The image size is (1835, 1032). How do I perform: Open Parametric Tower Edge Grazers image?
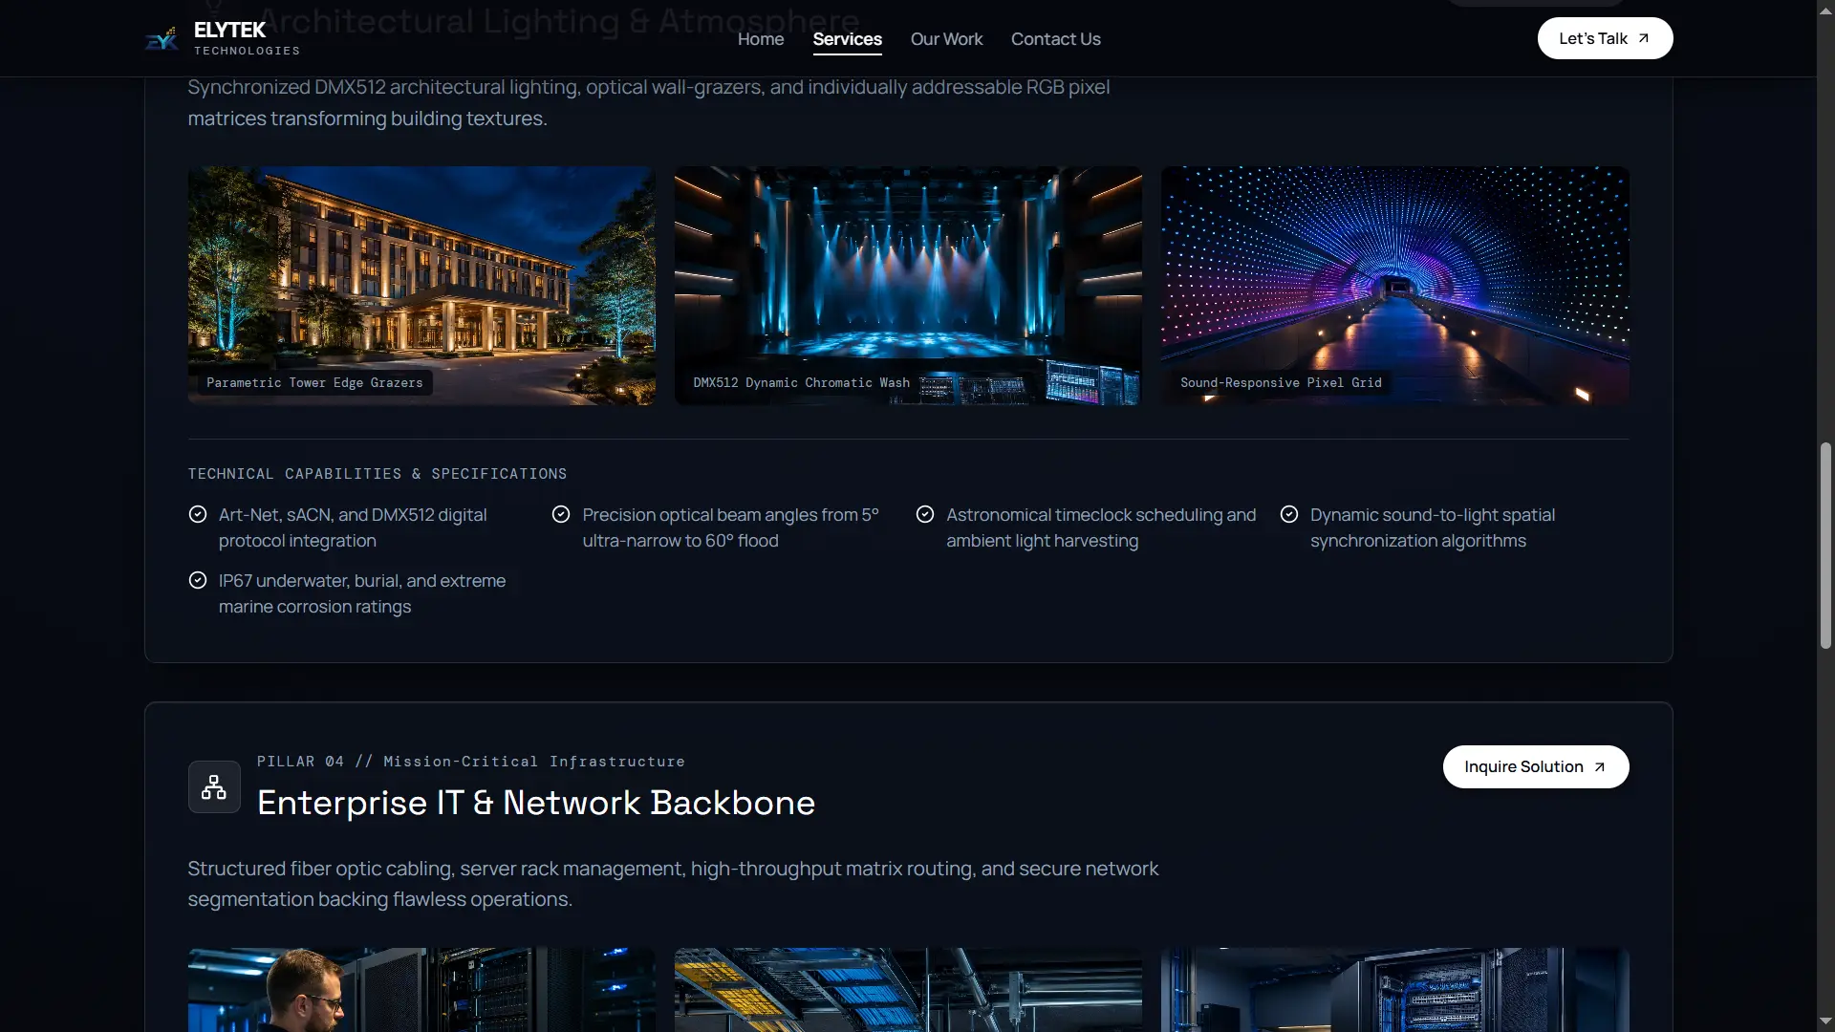tap(421, 286)
